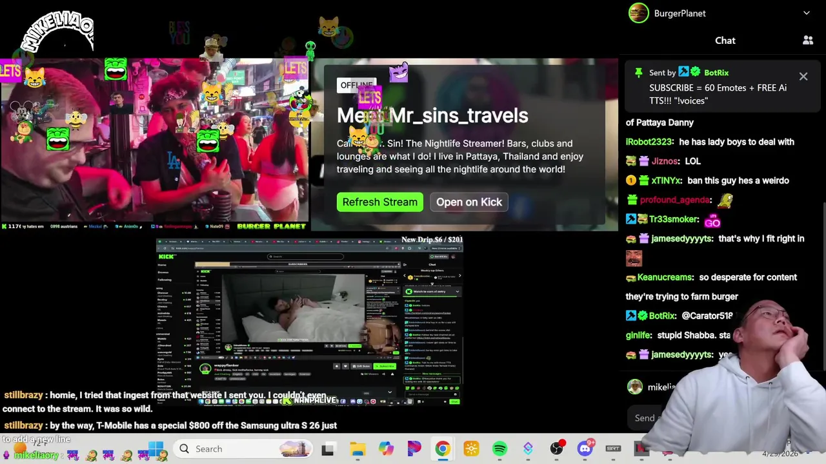Open the chat users list icon
The image size is (826, 464).
808,40
